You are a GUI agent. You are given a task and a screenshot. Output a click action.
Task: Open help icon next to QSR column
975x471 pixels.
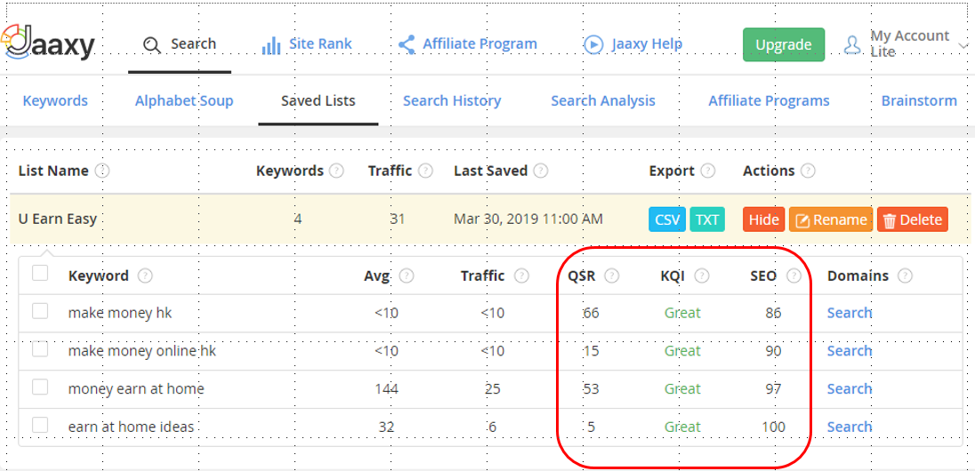click(612, 275)
